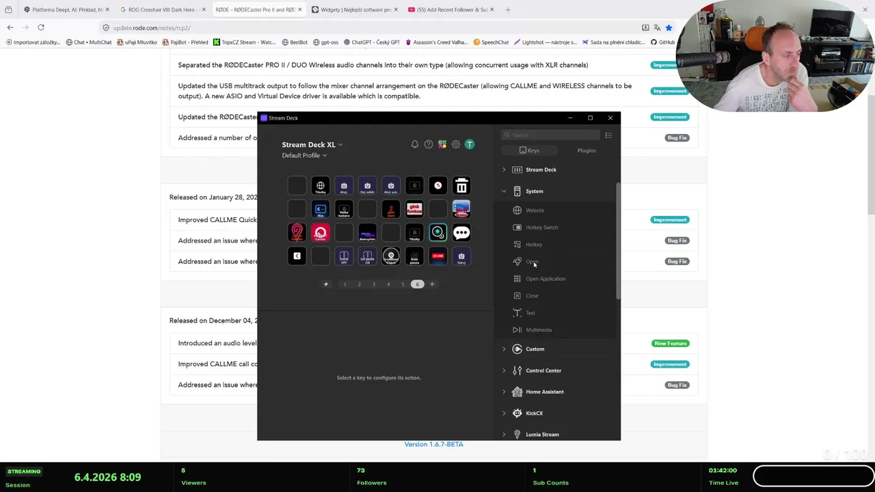
Task: Go to Stream Deck page 3
Action: [x=374, y=284]
